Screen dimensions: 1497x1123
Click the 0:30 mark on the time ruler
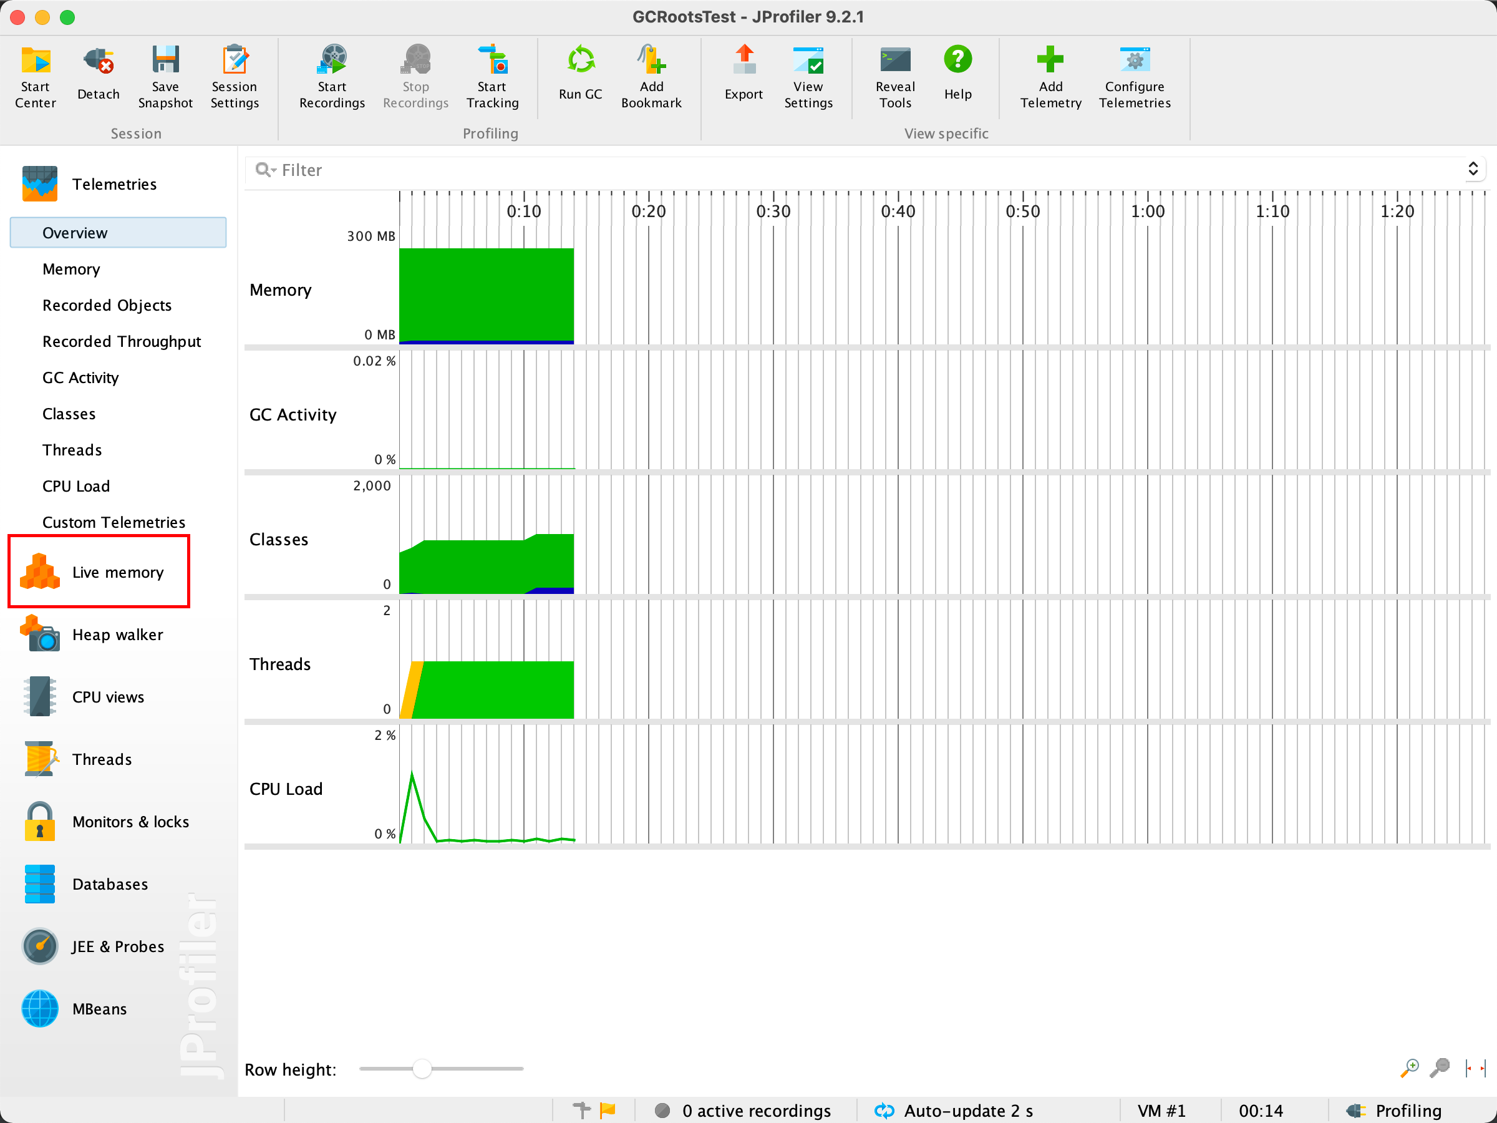coord(773,211)
